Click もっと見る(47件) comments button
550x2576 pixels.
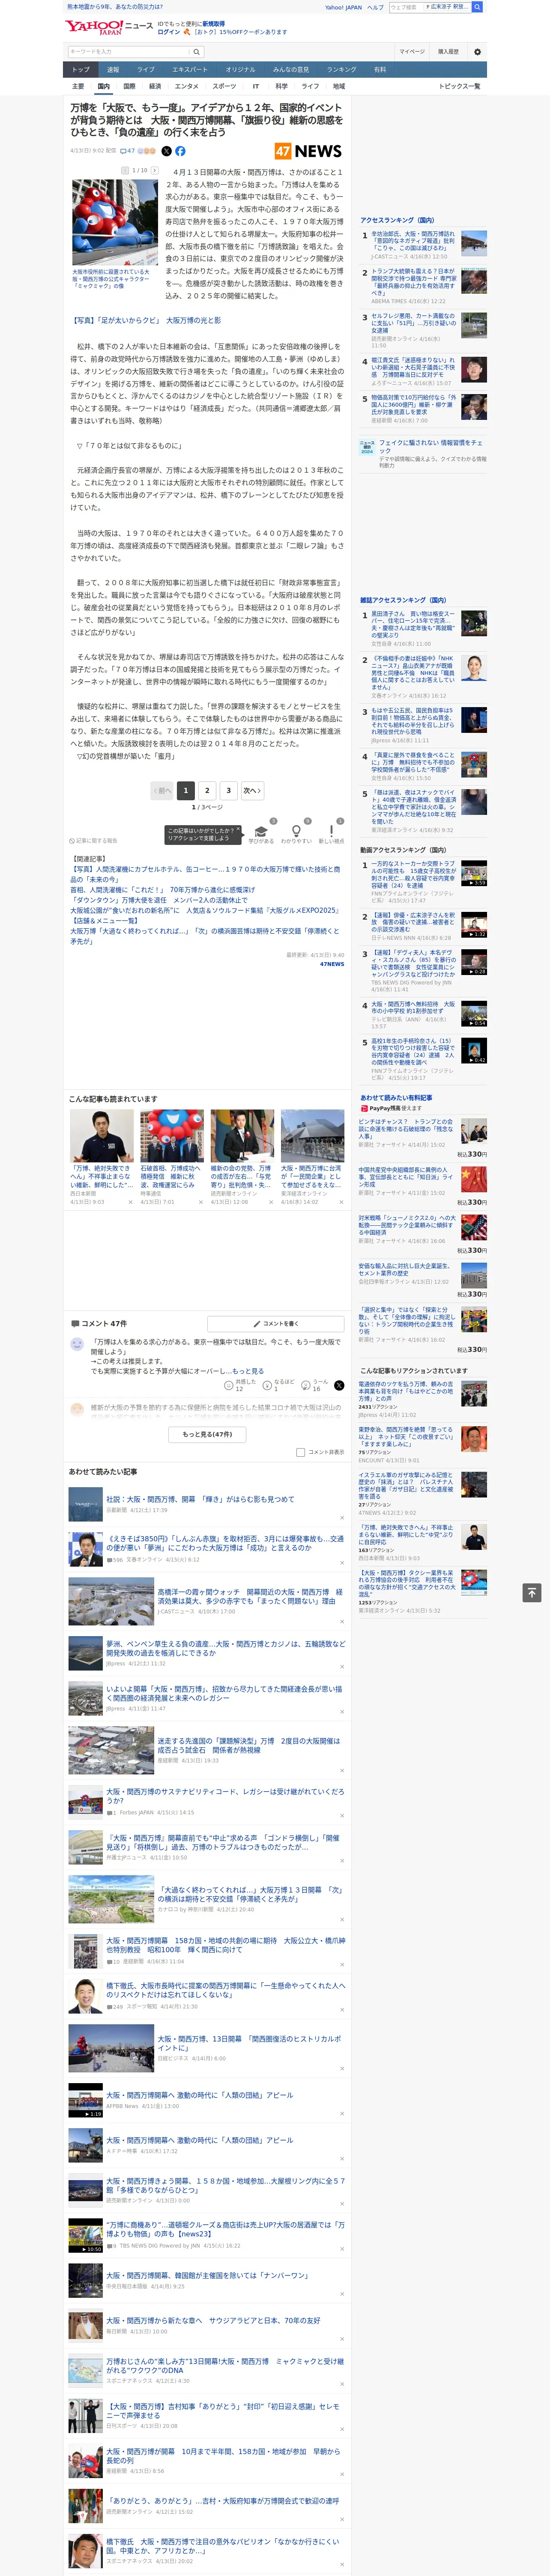(208, 1434)
